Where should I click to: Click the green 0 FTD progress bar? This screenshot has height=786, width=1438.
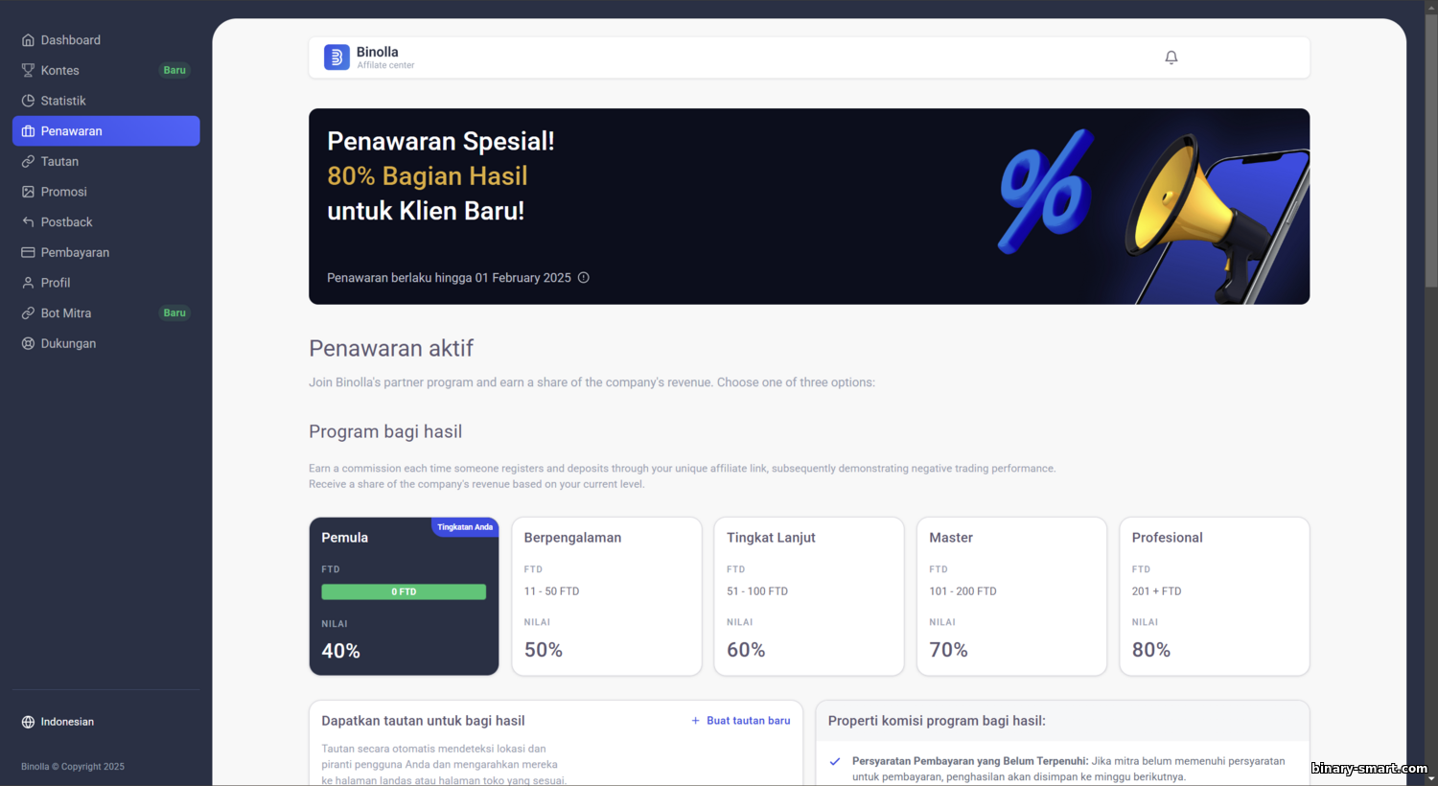pyautogui.click(x=404, y=591)
